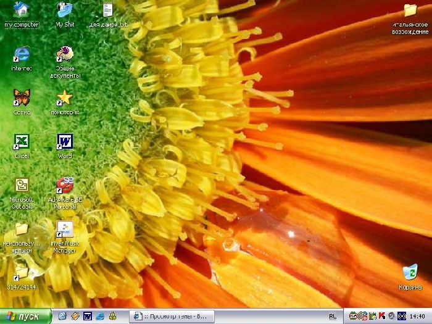
Task: Select the поисковик star shortcut
Action: 65,98
